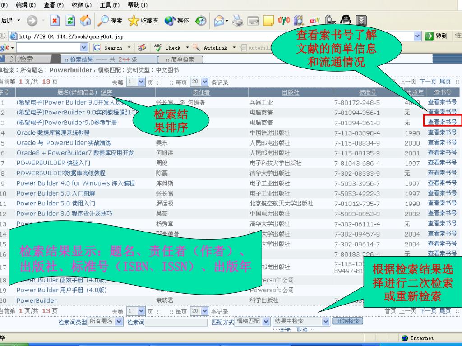
Task: Click the QQ penguin icon
Action: 346,20
